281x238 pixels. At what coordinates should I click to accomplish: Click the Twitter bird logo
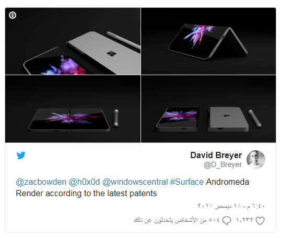click(21, 156)
